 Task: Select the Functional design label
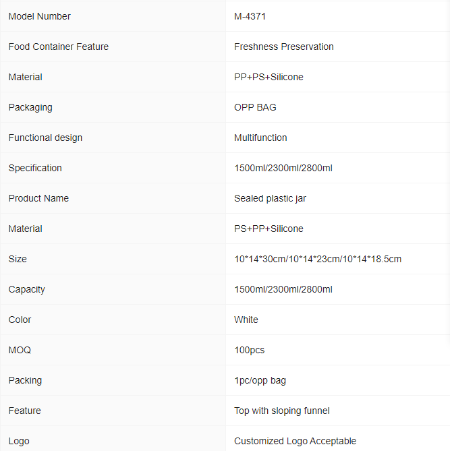[45, 138]
